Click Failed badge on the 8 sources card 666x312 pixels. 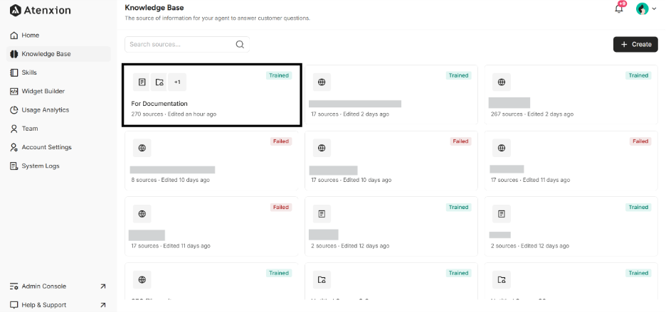point(281,141)
